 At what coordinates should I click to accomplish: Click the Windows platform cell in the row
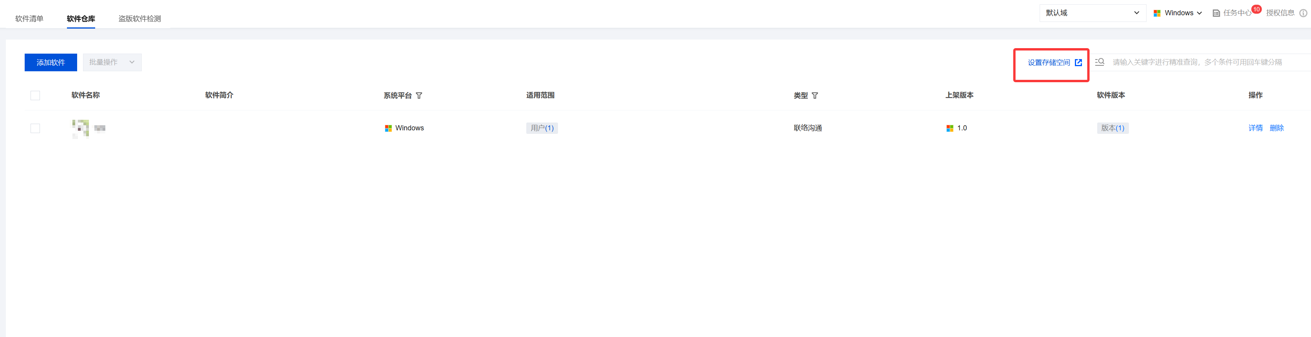[404, 128]
